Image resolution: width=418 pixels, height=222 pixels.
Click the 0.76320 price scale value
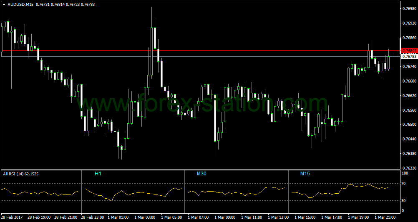[410, 168]
